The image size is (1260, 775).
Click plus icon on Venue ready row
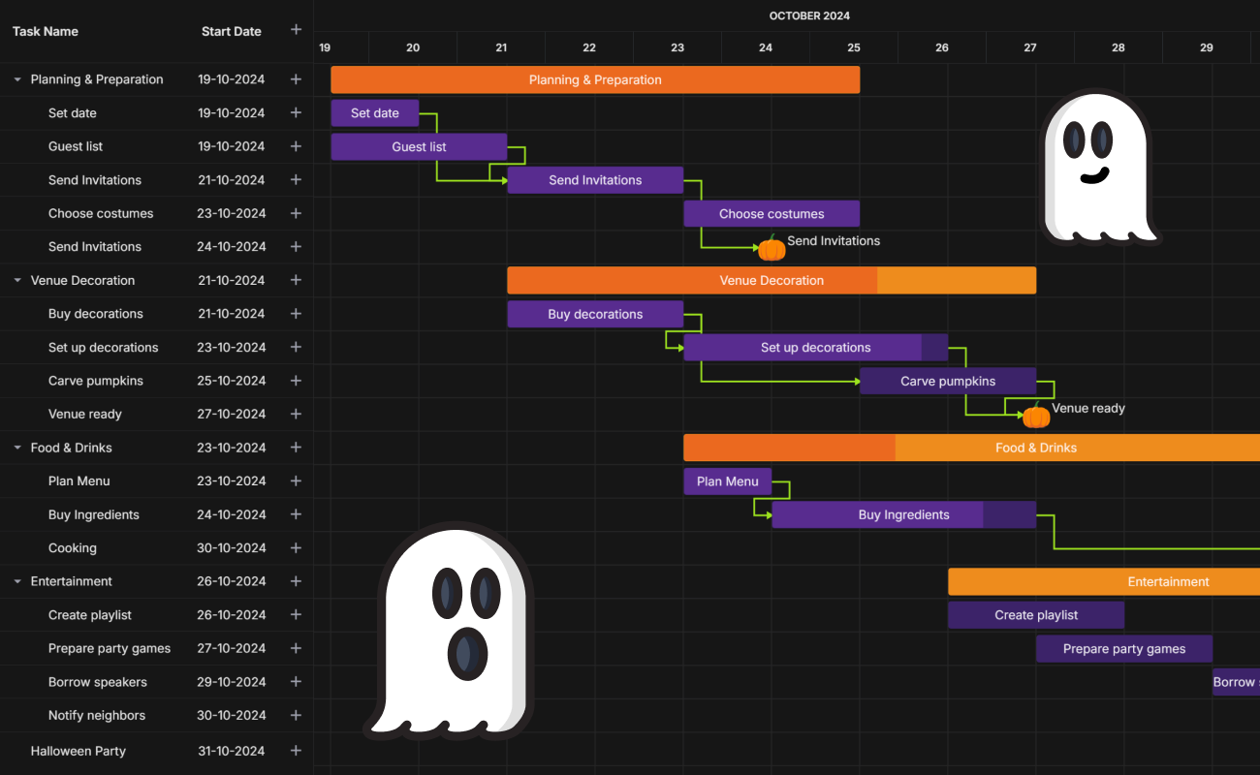click(296, 414)
